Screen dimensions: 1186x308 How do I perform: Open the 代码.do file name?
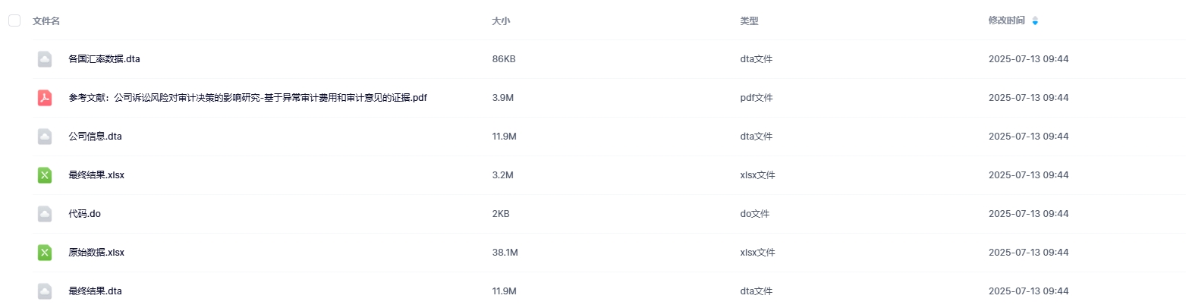(84, 214)
